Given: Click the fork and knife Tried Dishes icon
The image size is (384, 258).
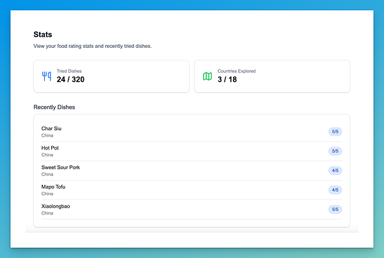Looking at the screenshot, I should (47, 76).
